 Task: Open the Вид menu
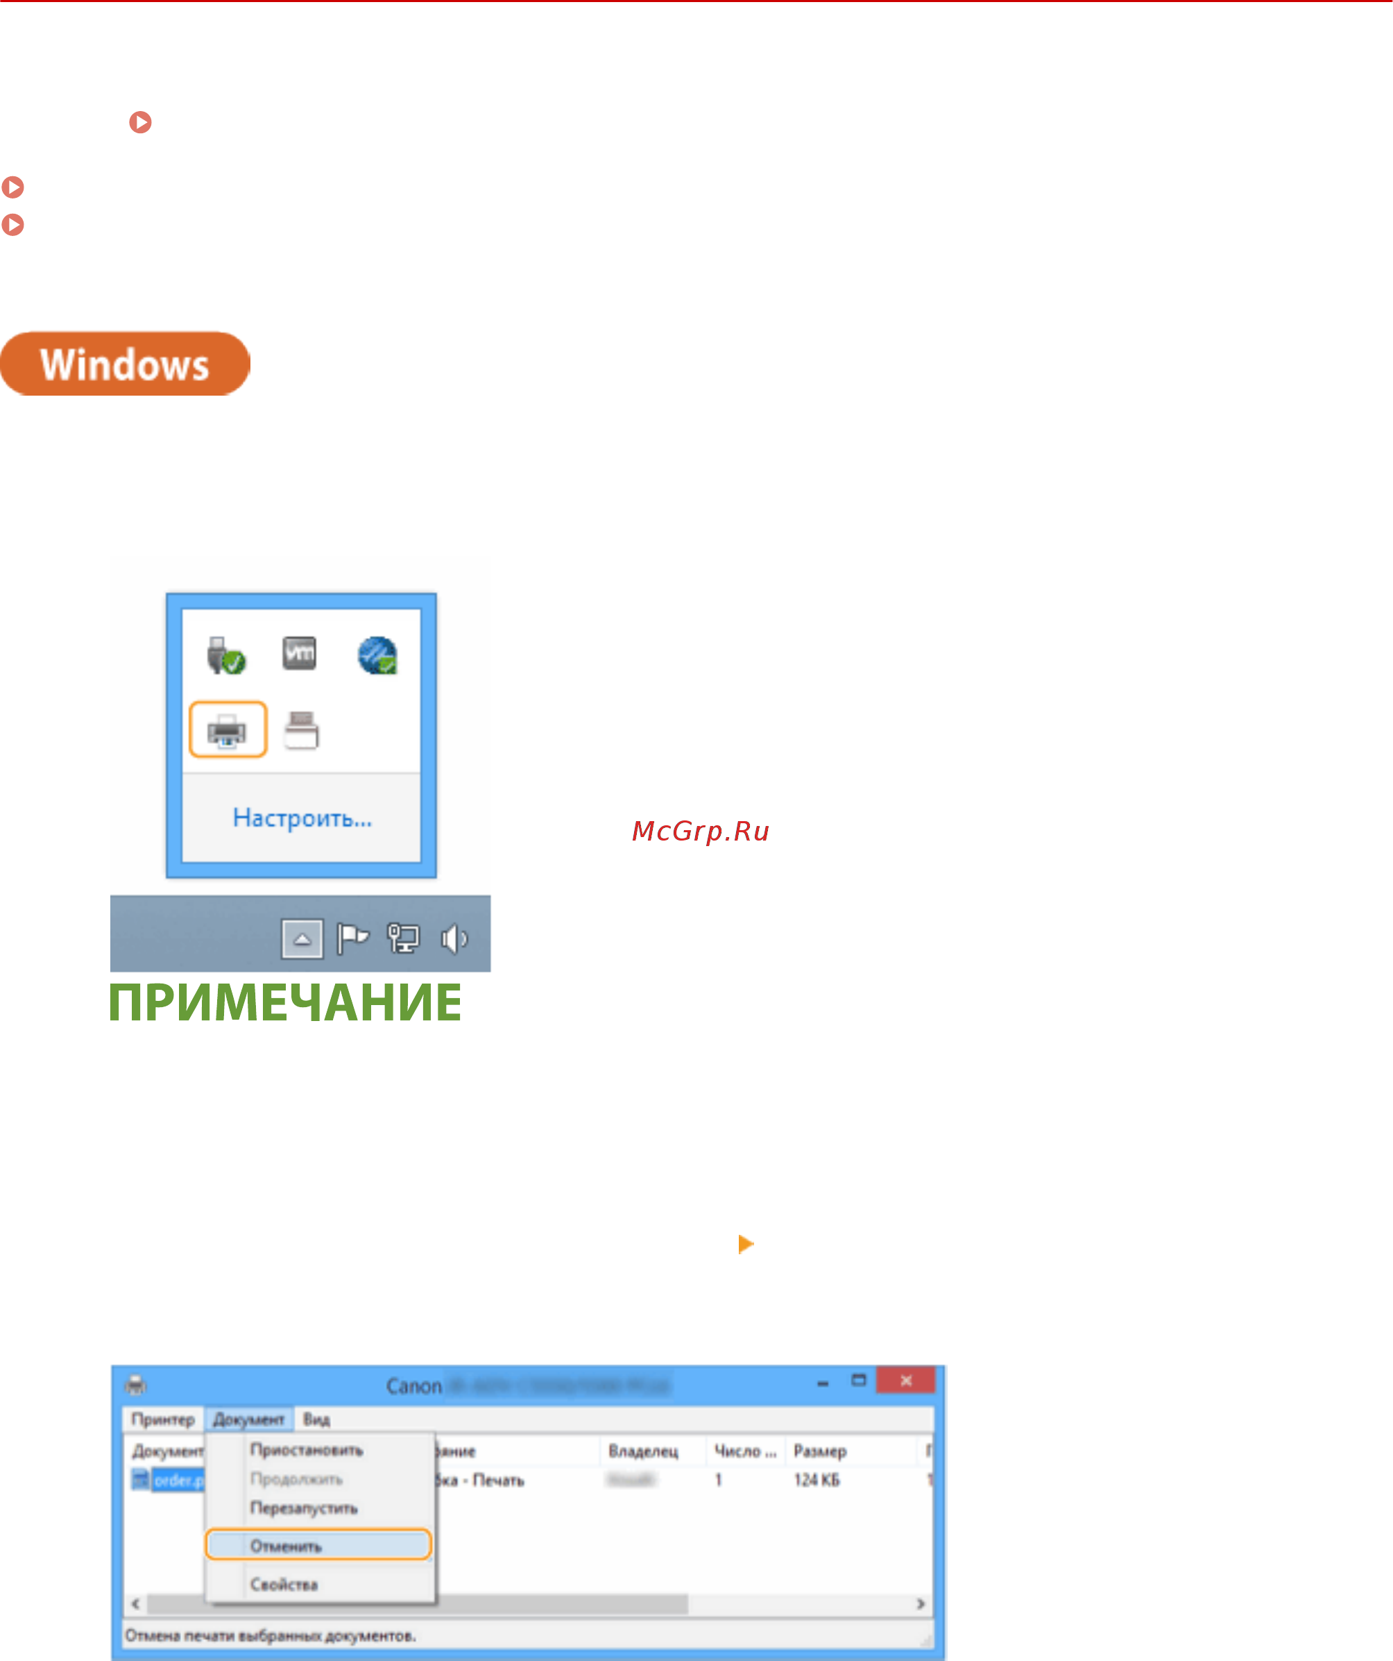pyautogui.click(x=316, y=1419)
